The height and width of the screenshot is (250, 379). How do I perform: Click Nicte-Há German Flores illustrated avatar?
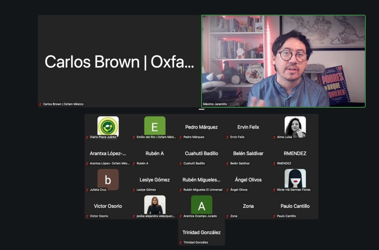click(295, 178)
